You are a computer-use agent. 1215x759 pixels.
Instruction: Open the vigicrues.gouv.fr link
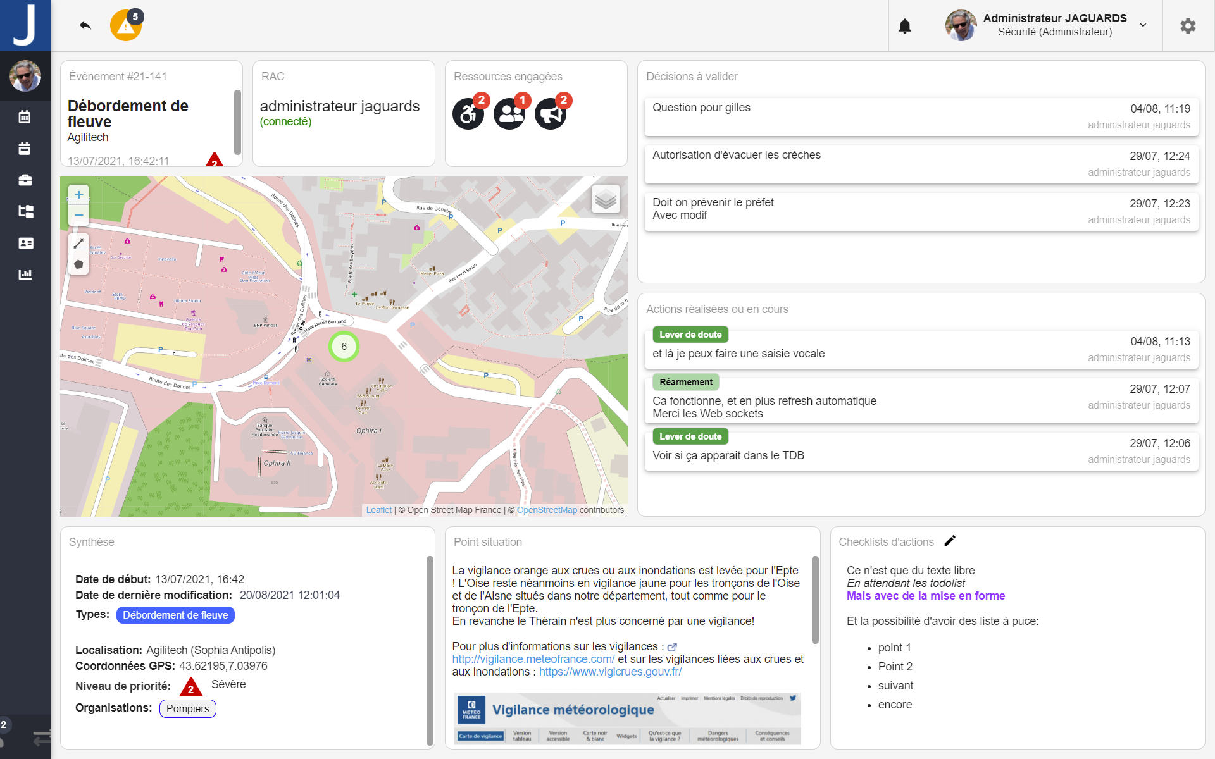pos(610,672)
